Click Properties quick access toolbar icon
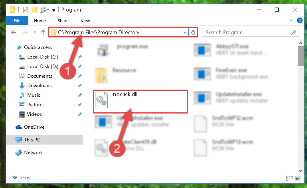 [x=26, y=10]
